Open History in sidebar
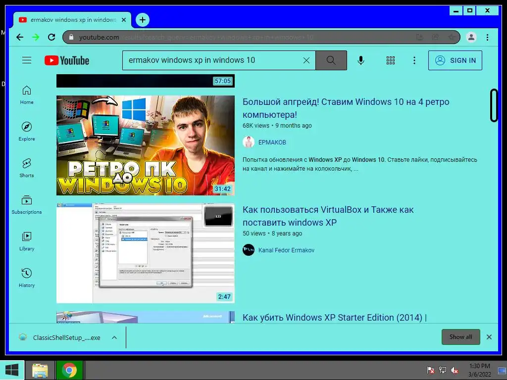This screenshot has width=507, height=380. (27, 278)
